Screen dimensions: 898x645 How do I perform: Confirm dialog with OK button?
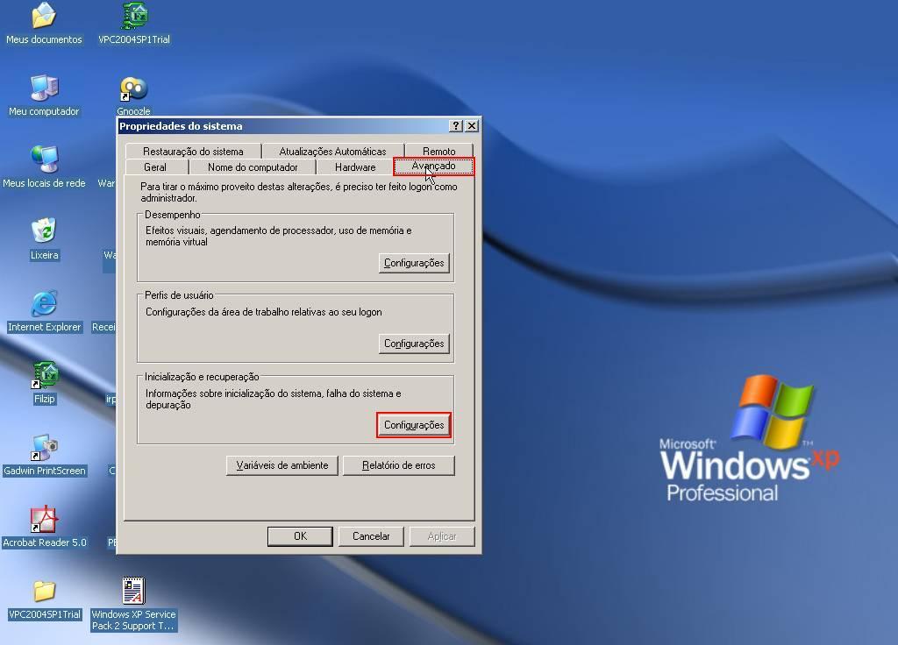tap(300, 536)
